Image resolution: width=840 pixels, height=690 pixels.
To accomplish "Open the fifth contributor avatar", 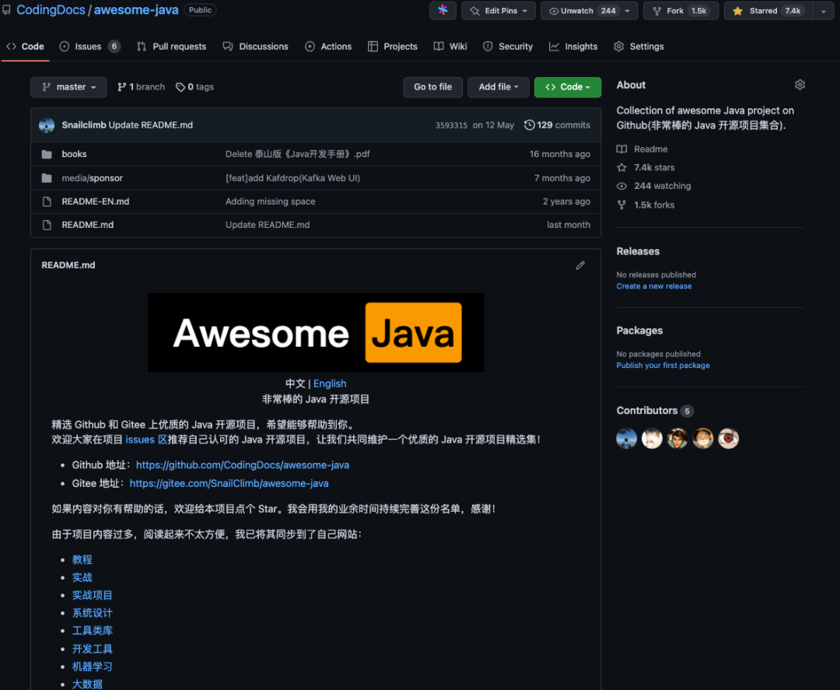I will (x=729, y=438).
